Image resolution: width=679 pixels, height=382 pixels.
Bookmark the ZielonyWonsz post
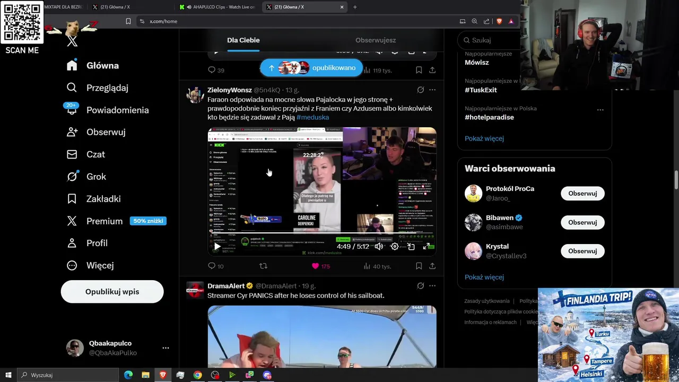click(419, 266)
